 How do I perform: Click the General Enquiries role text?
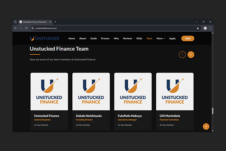[x=42, y=120]
